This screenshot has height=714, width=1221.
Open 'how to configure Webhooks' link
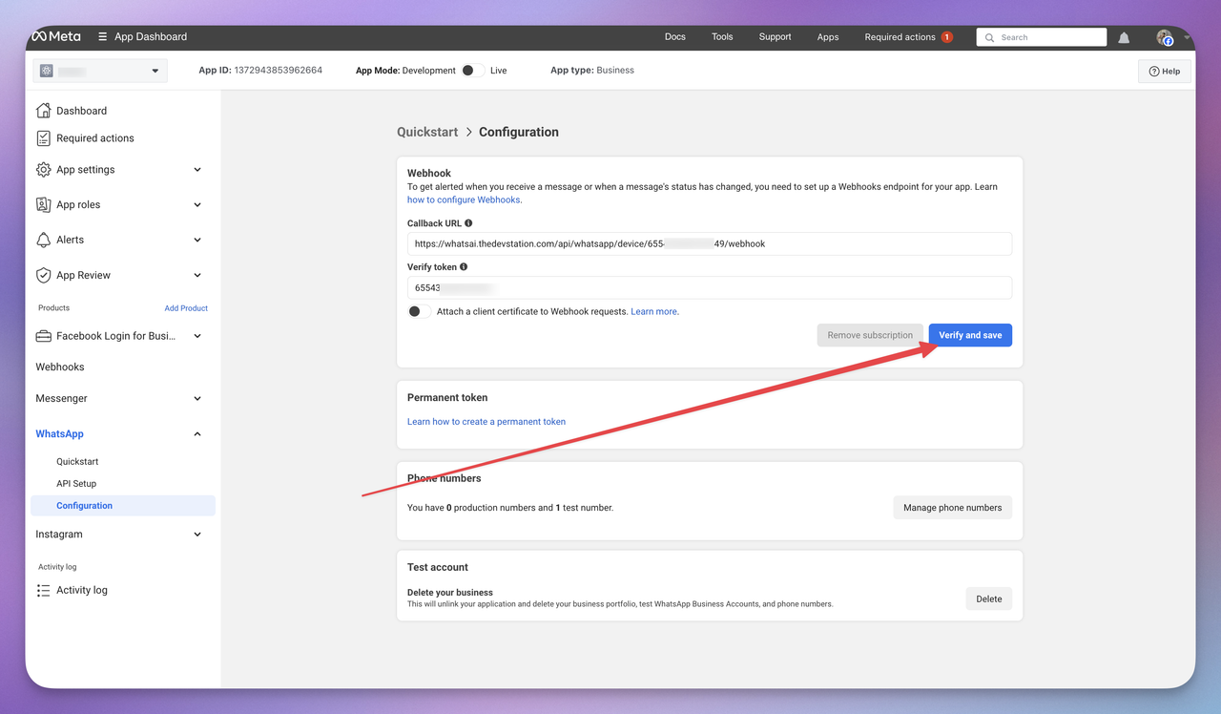click(x=464, y=200)
